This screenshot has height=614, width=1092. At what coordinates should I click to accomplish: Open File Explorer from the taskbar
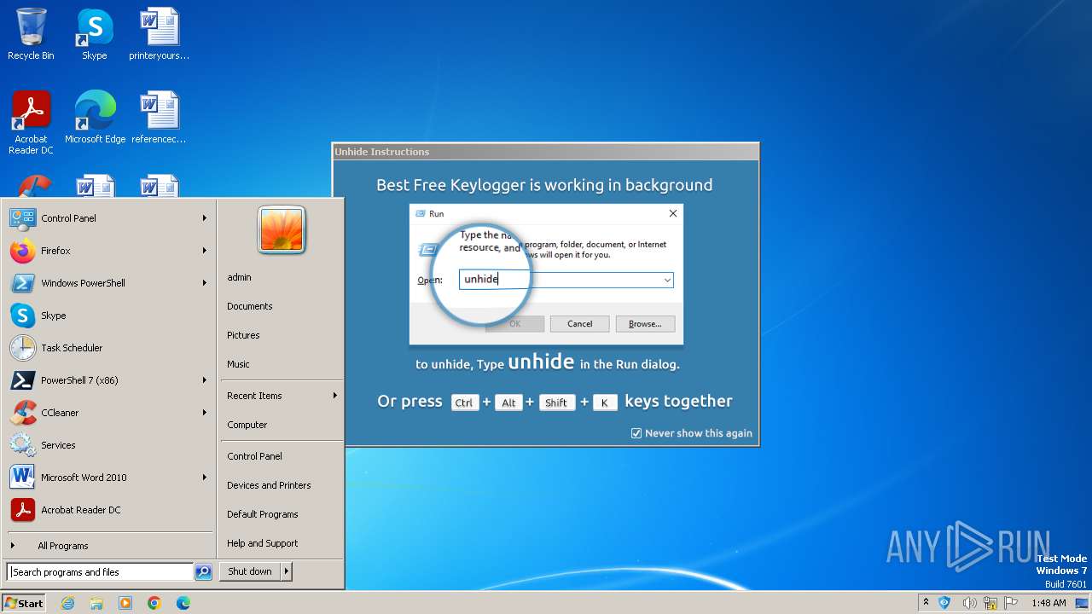coord(96,603)
